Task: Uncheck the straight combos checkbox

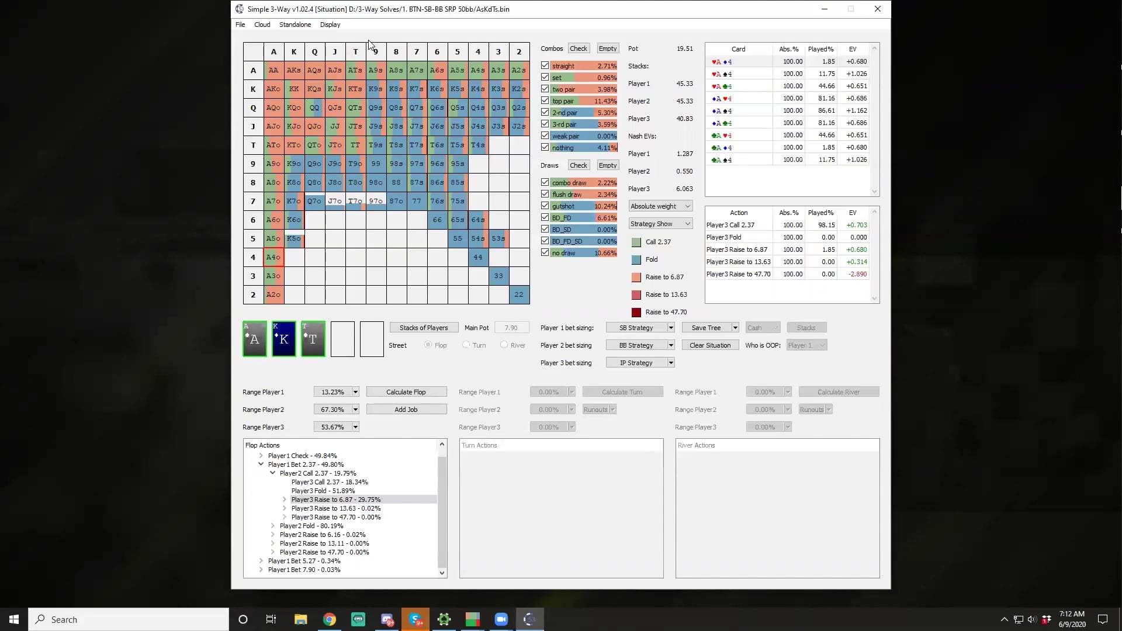Action: coord(545,65)
